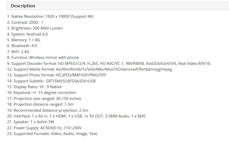Open the Description tab header

tap(23, 6)
